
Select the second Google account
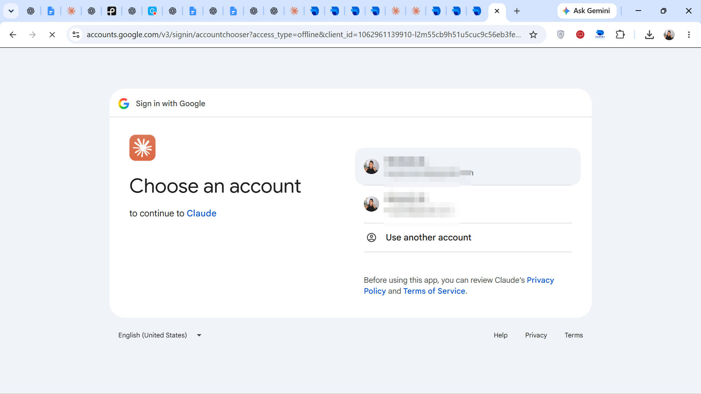coord(468,204)
